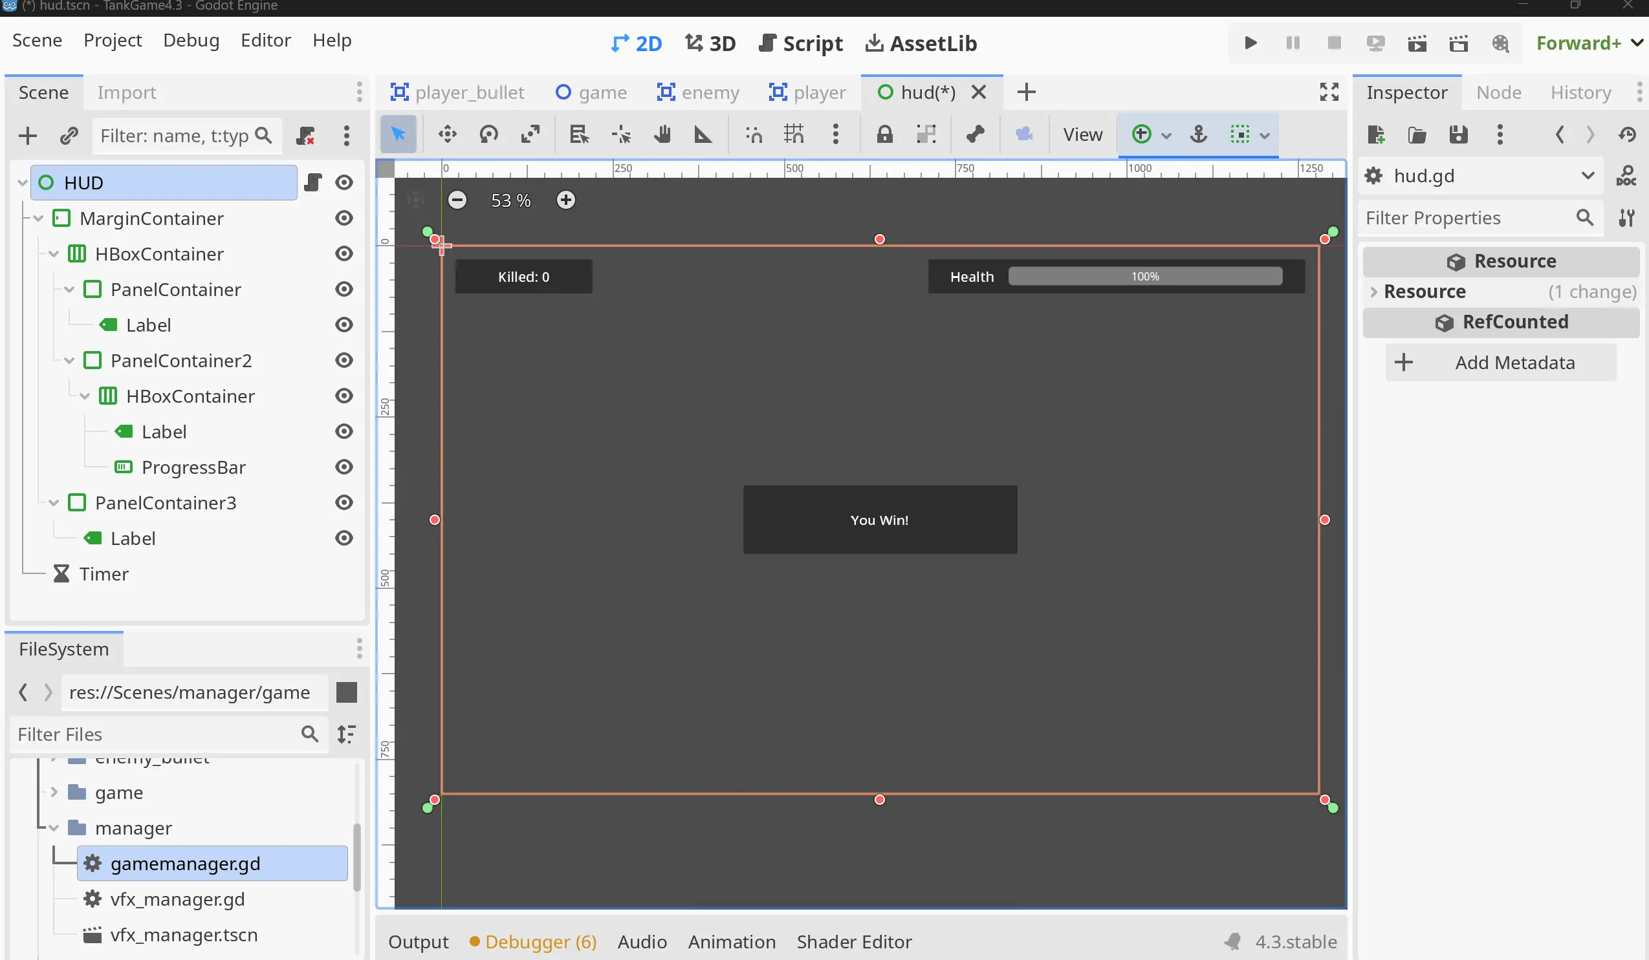Viewport: 1649px width, 960px height.
Task: Select the Pan Mode hand tool
Action: click(x=662, y=134)
